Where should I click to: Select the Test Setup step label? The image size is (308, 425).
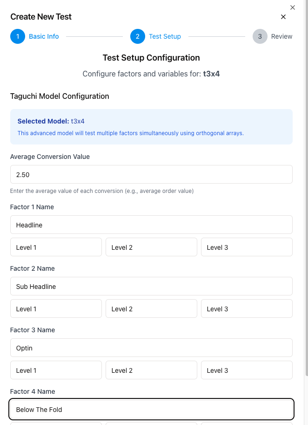click(x=165, y=36)
